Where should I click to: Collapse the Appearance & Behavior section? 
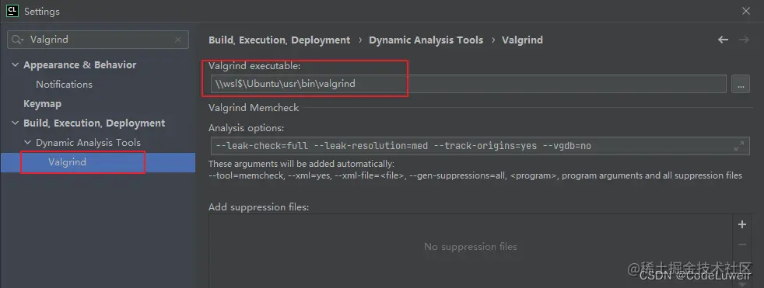coord(15,64)
